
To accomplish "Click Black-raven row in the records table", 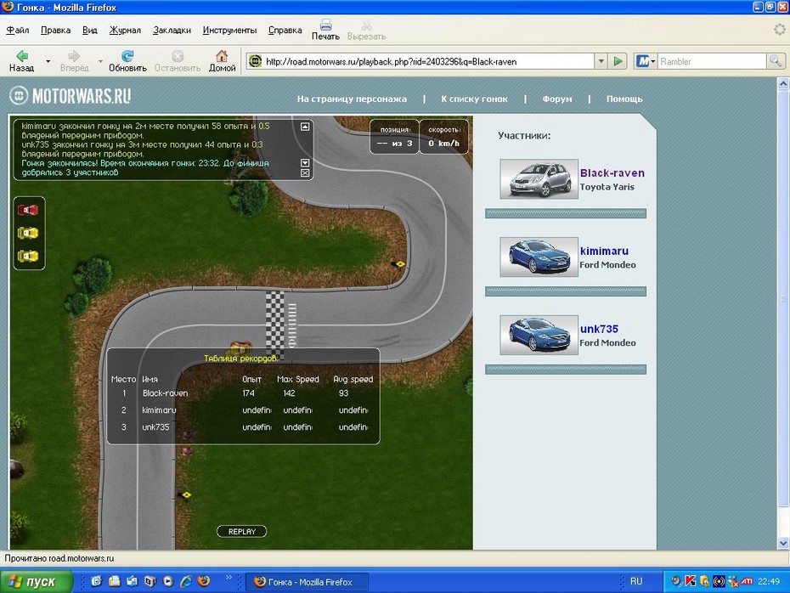I will (x=243, y=393).
